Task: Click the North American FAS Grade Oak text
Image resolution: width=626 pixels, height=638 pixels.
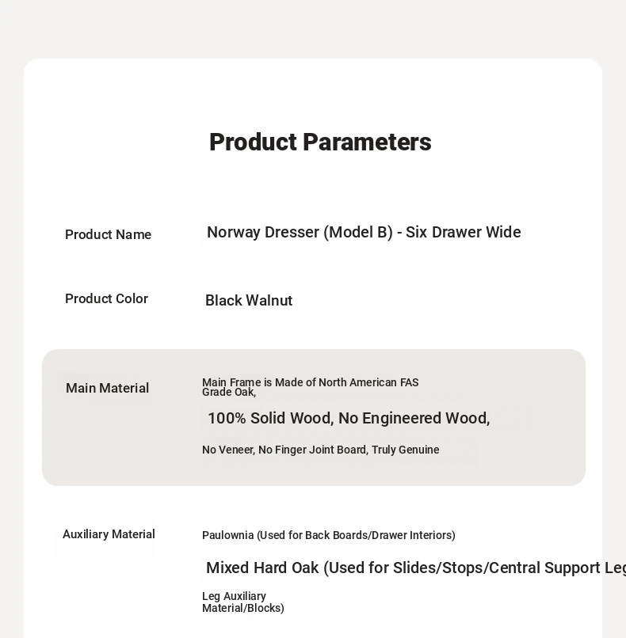Action: point(311,387)
